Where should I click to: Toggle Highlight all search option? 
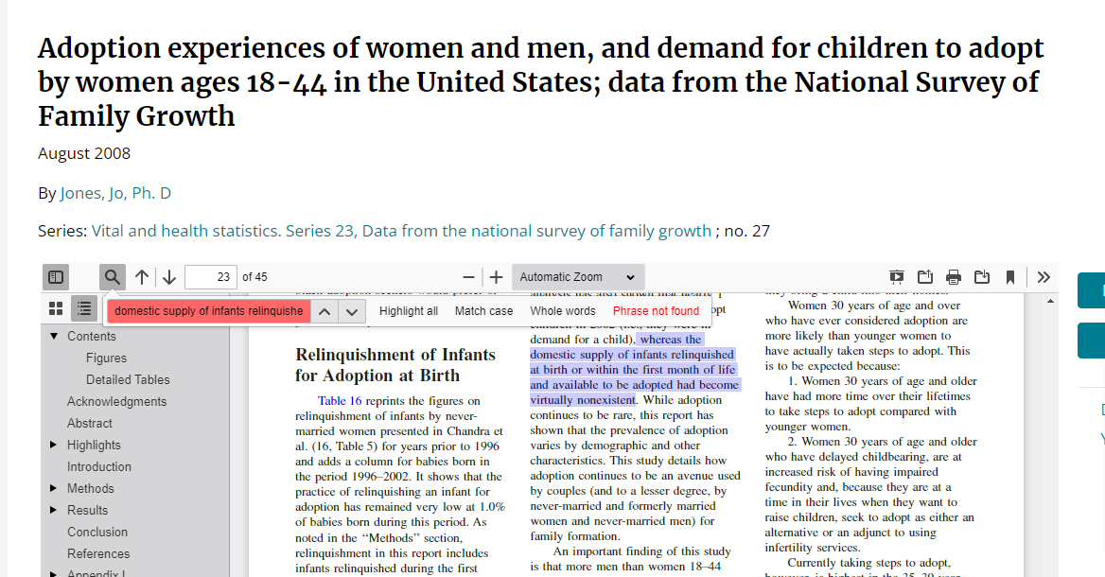tap(409, 310)
